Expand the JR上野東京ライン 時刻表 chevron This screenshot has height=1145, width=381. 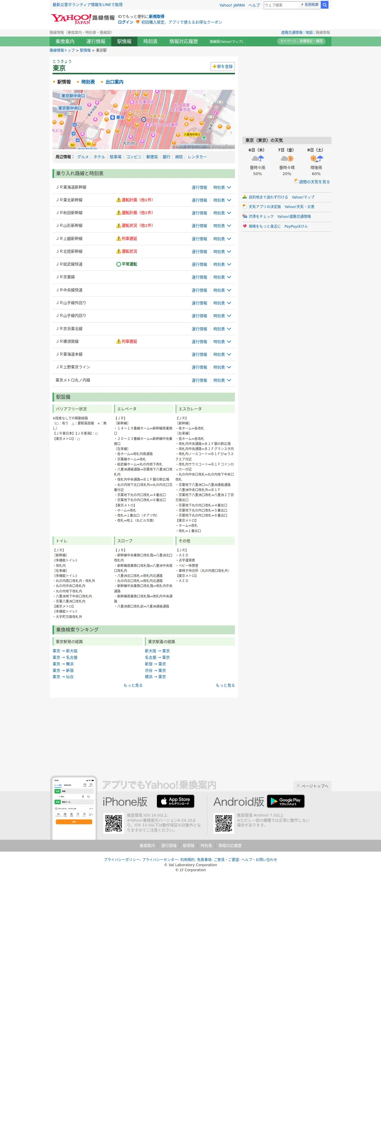(229, 367)
